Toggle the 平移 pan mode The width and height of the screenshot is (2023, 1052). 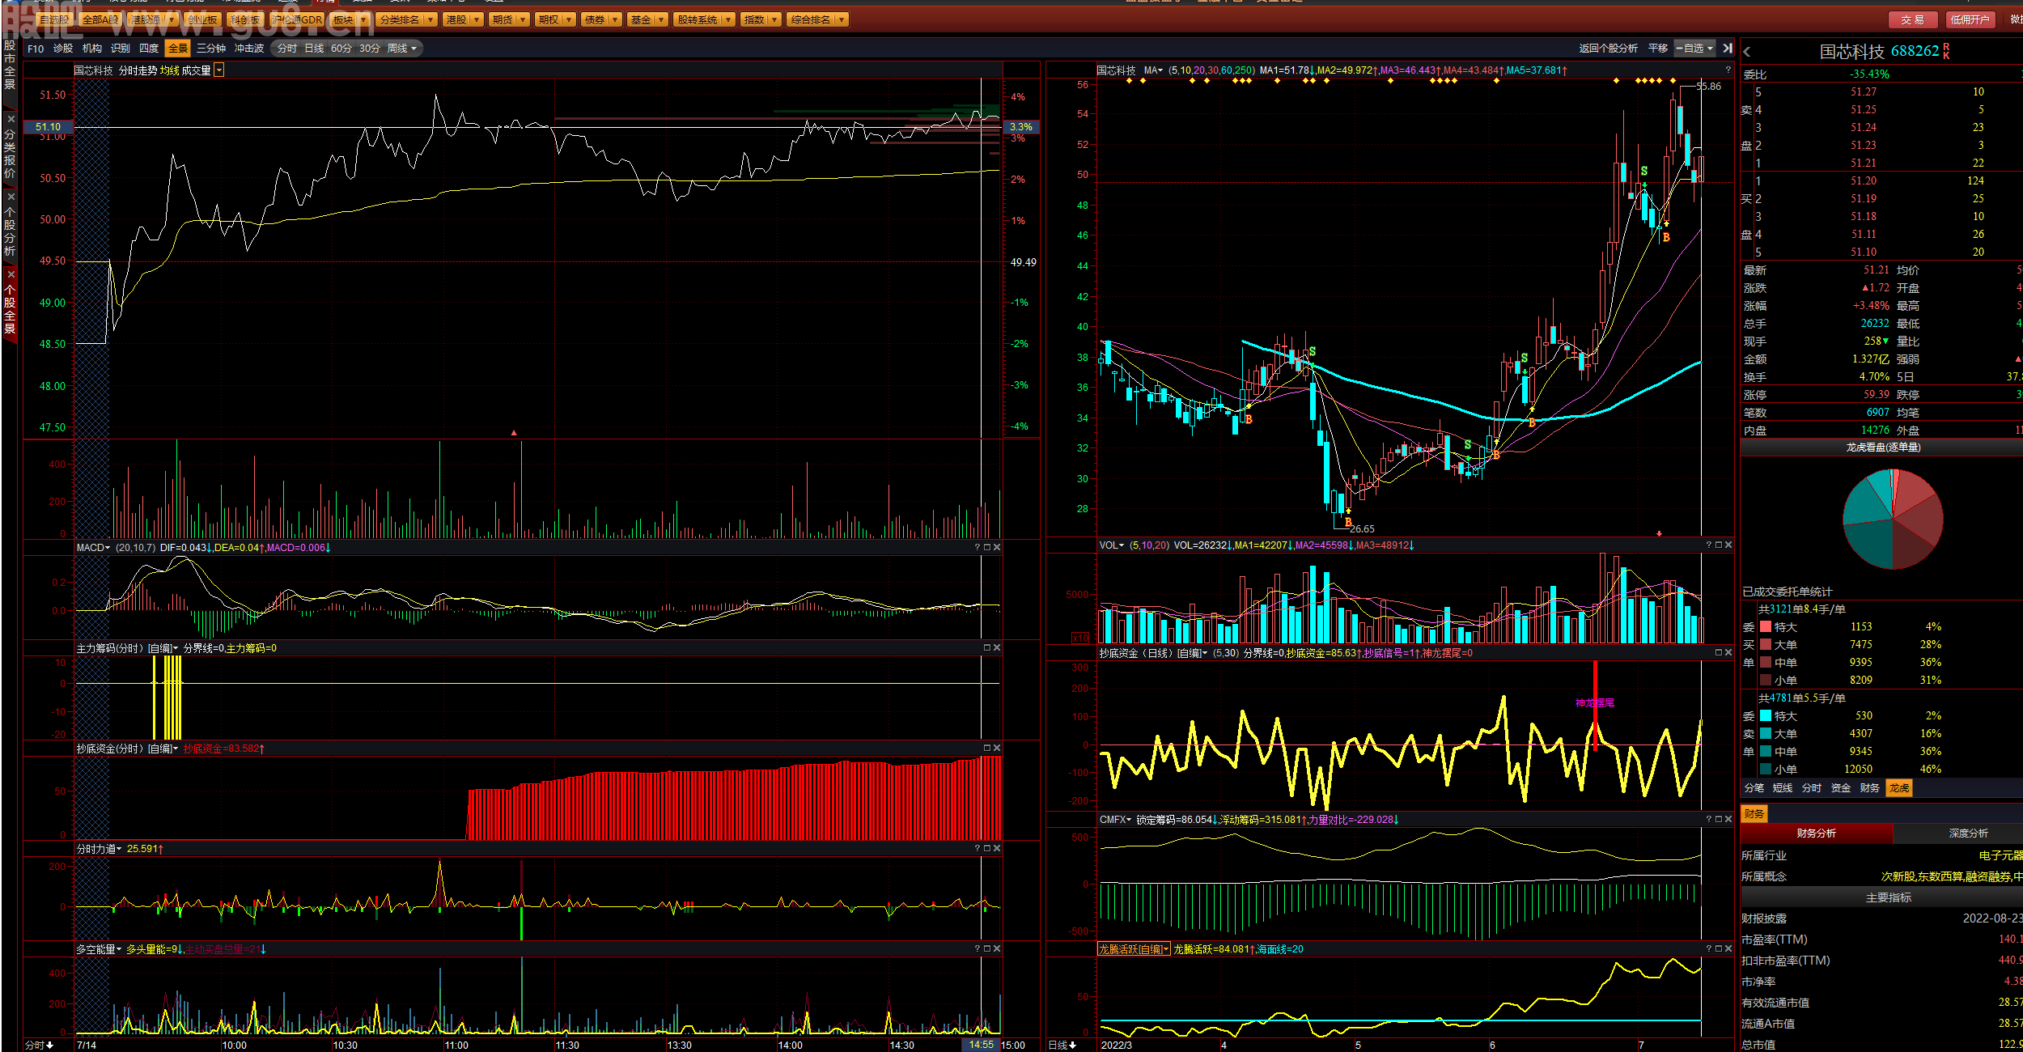point(1658,49)
